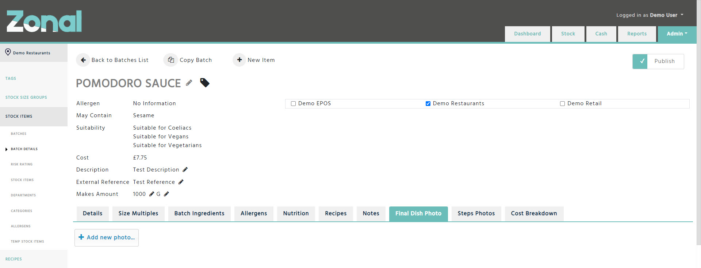
Task: Go to Risk Rating in sidebar
Action: point(22,164)
